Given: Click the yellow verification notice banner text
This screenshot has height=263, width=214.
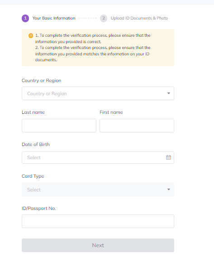Looking at the screenshot, I should pos(93,48).
